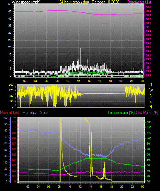Image resolution: width=160 pixels, height=191 pixels.
Task: Select the "Humidity" legend label
Action: 30,113
